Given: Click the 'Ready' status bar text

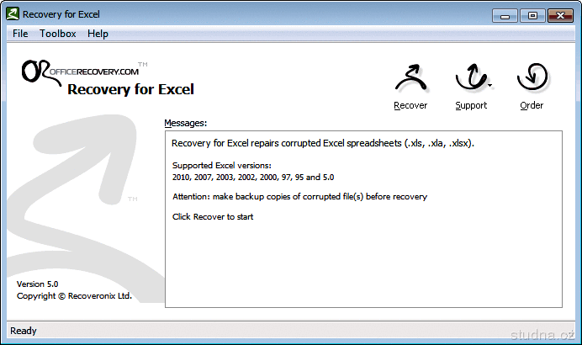Looking at the screenshot, I should [24, 331].
